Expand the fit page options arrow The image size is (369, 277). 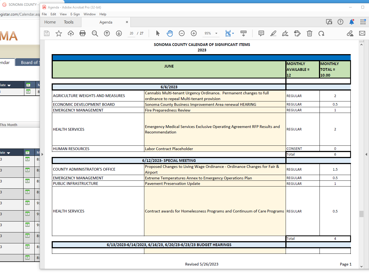233,33
